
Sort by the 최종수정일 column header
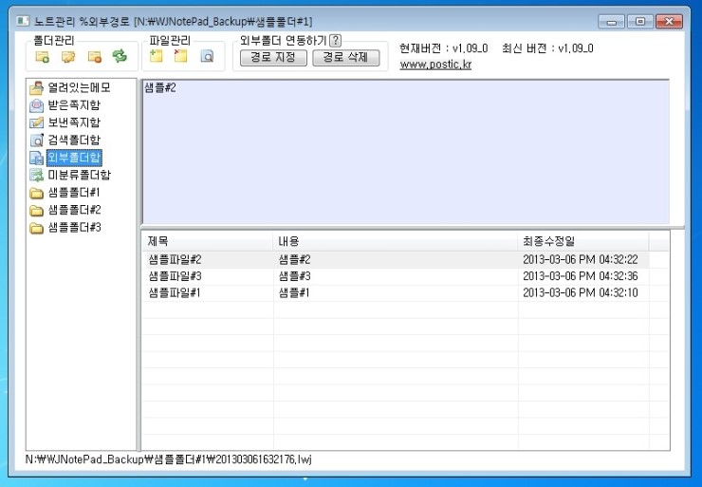tap(583, 241)
